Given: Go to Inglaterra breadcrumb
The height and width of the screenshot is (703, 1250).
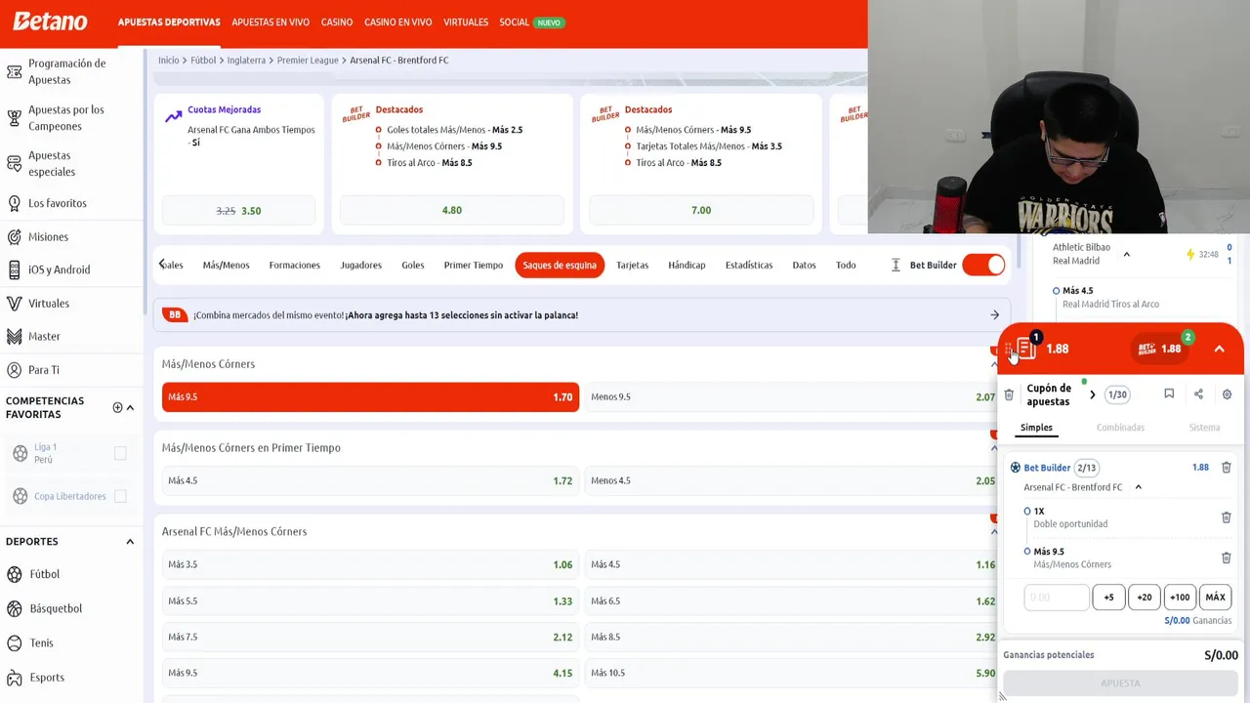Looking at the screenshot, I should [246, 60].
